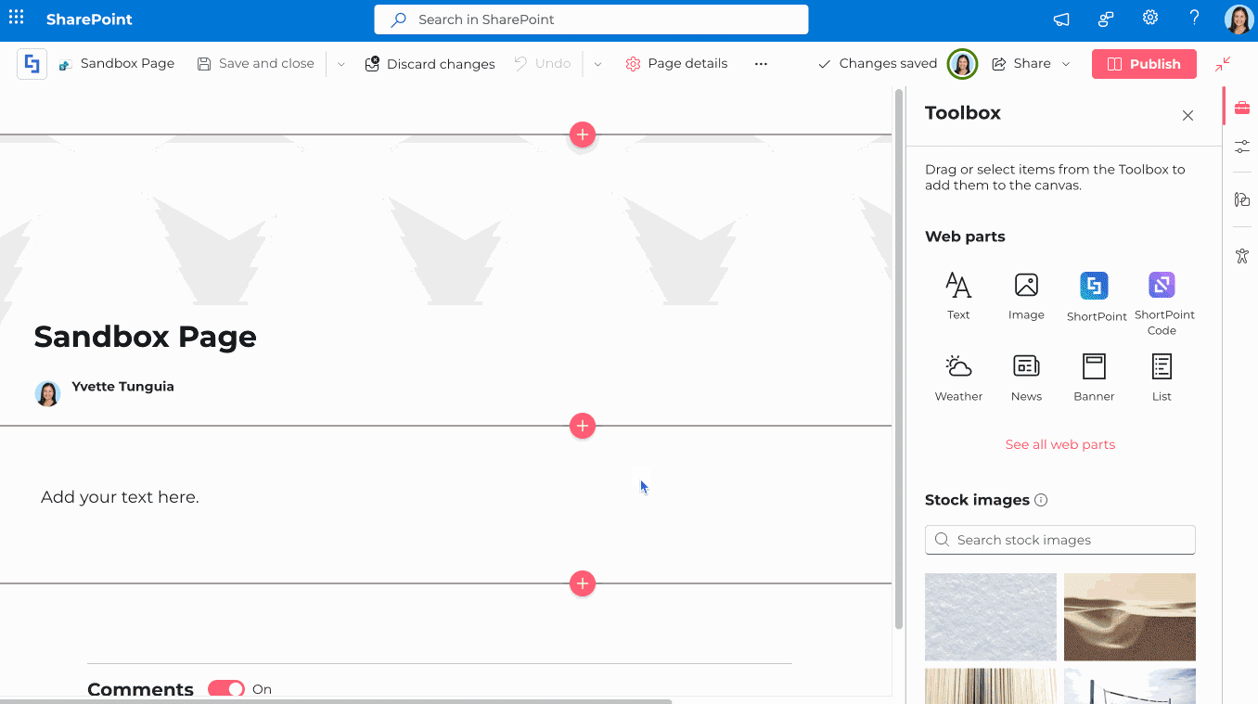1258x704 pixels.
Task: Add the ShortPoint web part
Action: coord(1096,297)
